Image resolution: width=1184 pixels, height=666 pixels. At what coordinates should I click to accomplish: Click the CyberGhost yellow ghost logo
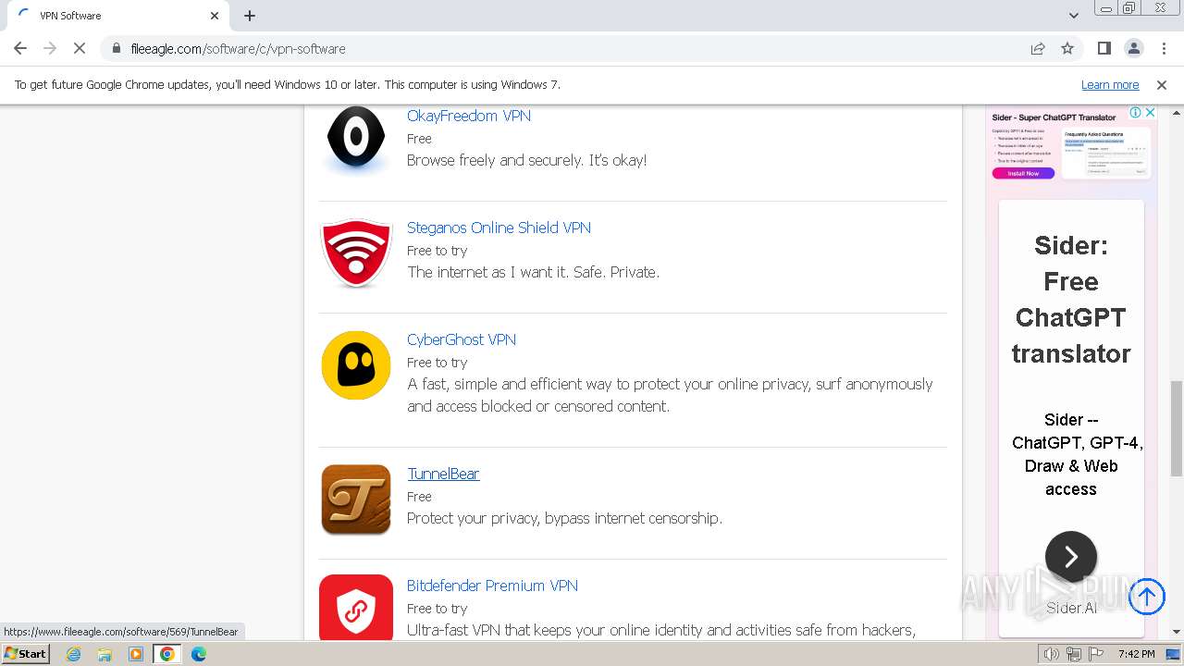pos(356,365)
